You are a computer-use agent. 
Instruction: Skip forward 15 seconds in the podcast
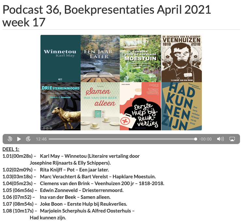[x=28, y=139]
